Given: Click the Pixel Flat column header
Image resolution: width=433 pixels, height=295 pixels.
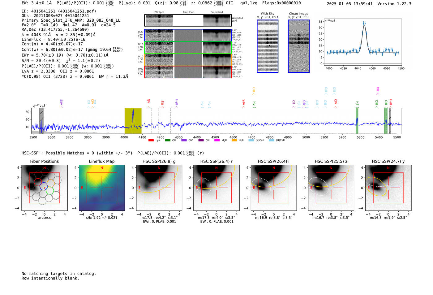Looking at the screenshot, I should pyautogui.click(x=188, y=12).
